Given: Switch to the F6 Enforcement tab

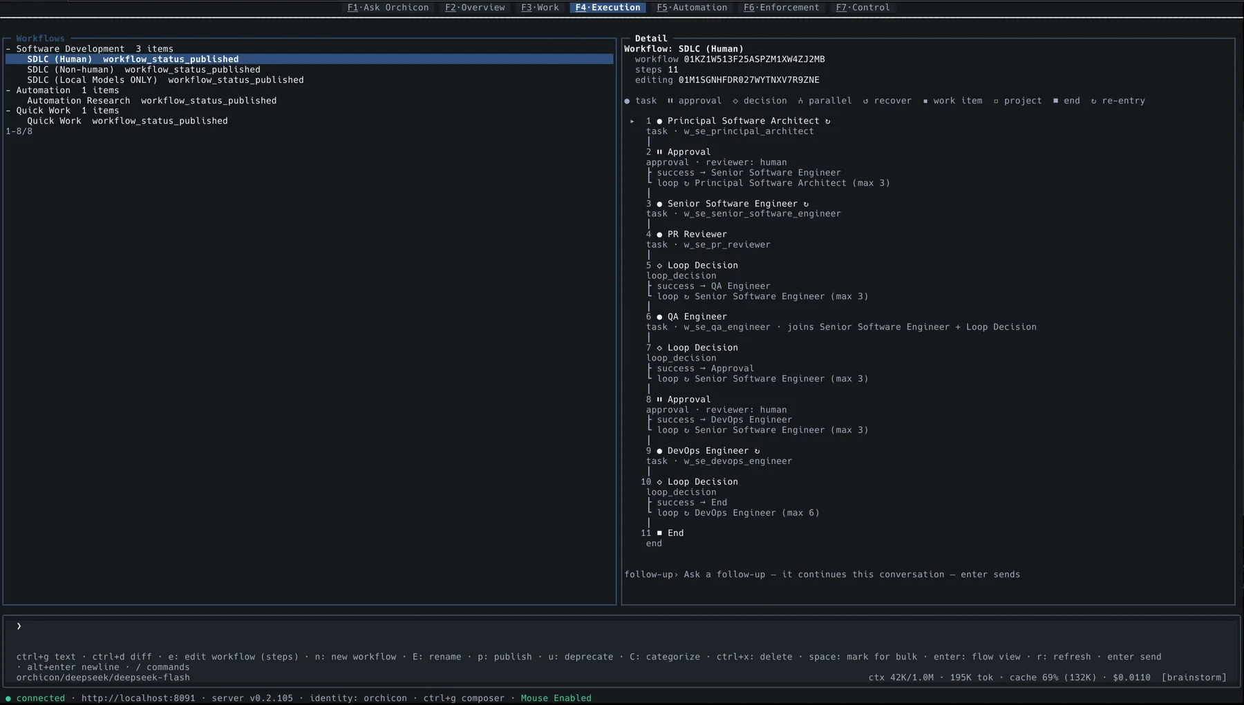Looking at the screenshot, I should coord(781,8).
